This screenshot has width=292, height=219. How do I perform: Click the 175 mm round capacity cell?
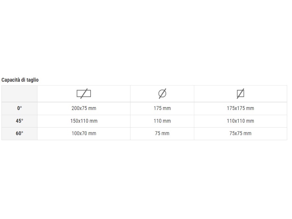click(162, 108)
